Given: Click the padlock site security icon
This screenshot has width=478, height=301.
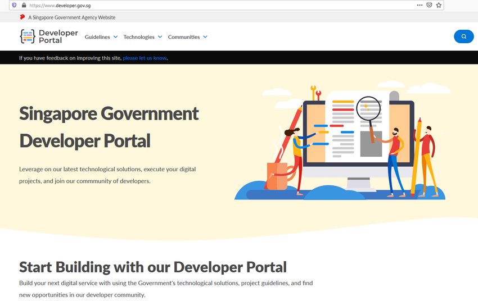Looking at the screenshot, I should pos(24,5).
